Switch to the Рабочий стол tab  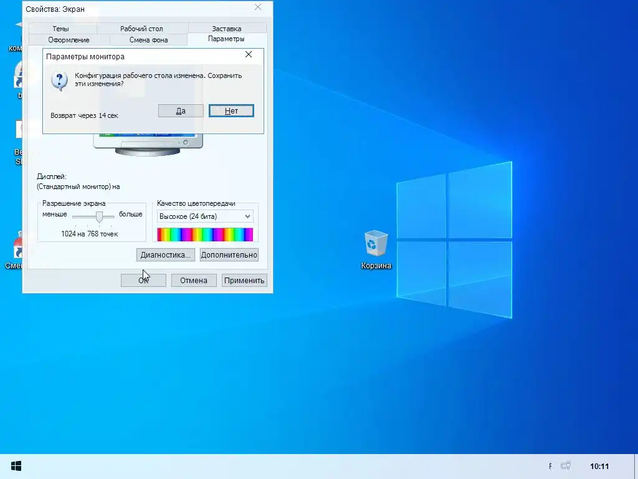[x=141, y=29]
